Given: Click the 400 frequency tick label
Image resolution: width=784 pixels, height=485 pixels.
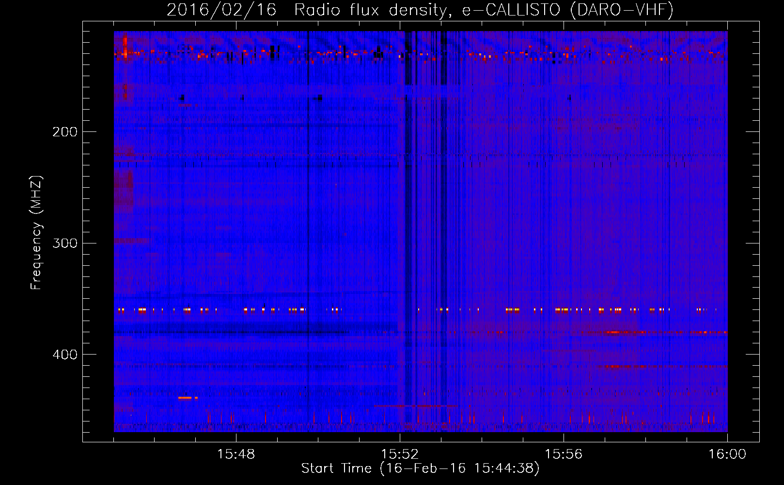Looking at the screenshot, I should [x=65, y=355].
